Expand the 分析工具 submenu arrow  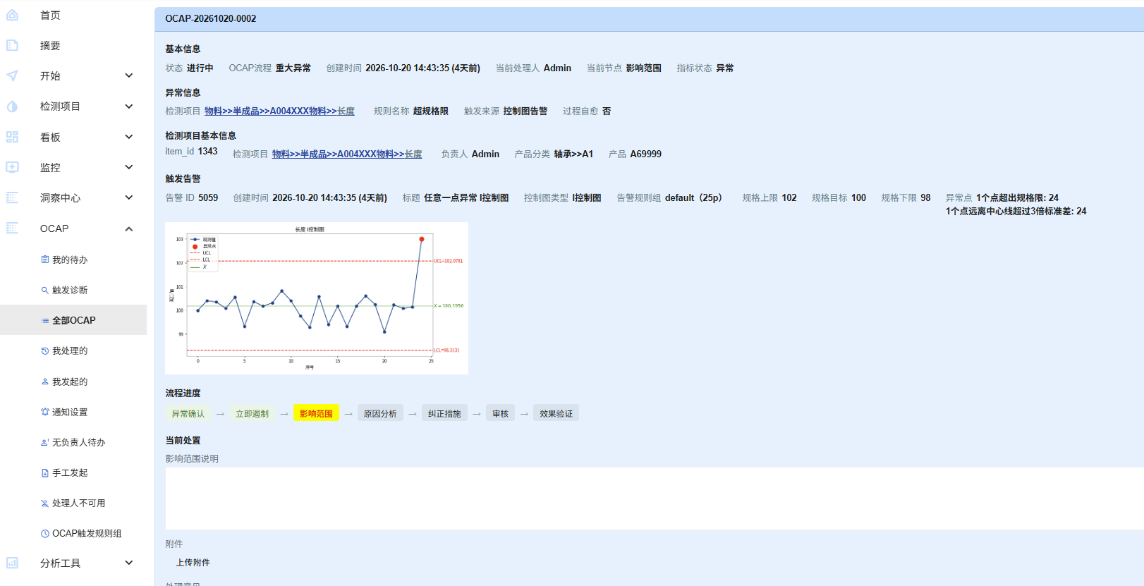129,563
